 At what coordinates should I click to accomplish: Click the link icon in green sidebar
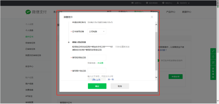point(213,51)
